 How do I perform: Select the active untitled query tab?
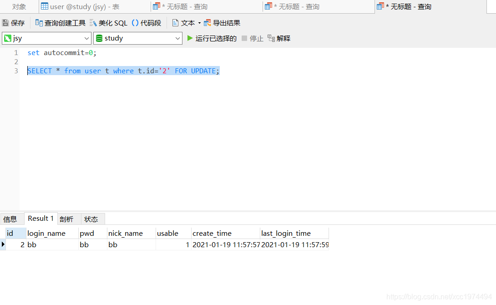430,7
